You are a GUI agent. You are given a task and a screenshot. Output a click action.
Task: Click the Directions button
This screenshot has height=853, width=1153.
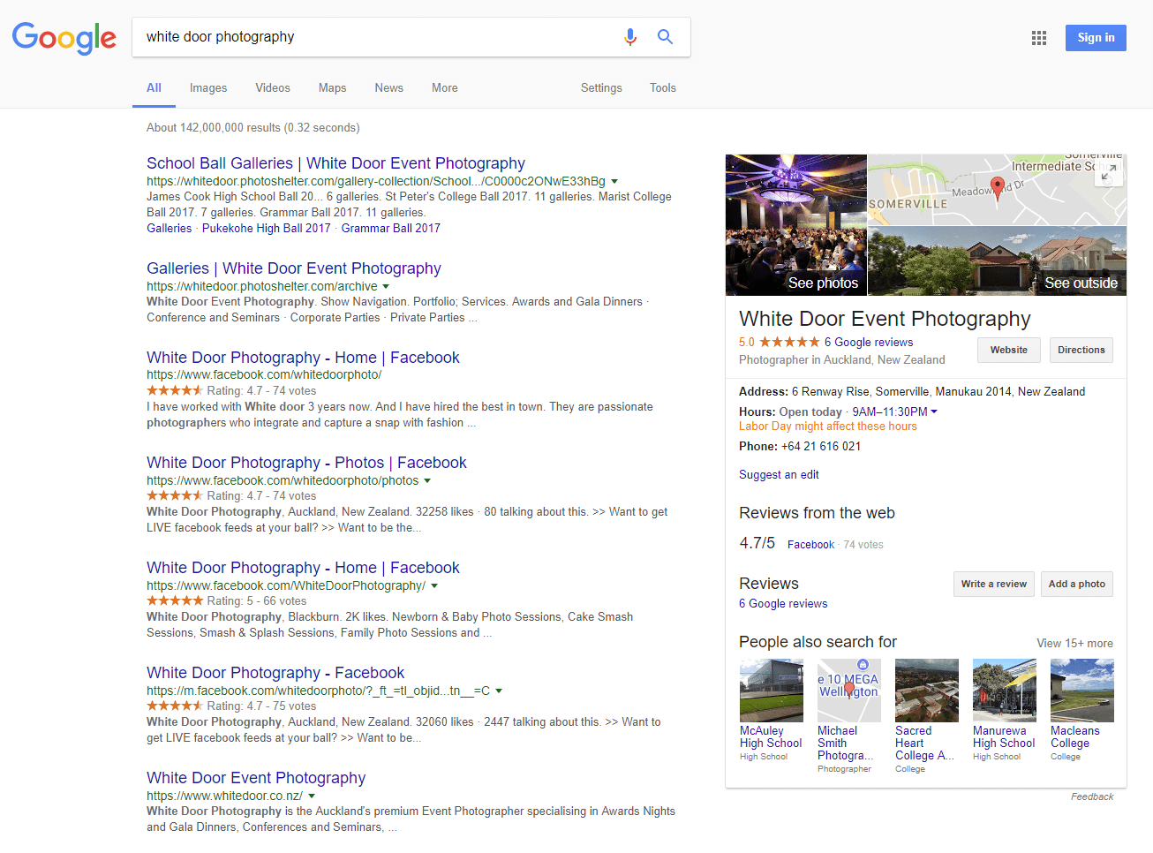(1081, 351)
